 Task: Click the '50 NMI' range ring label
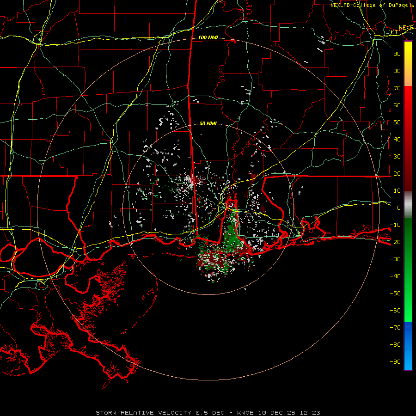click(x=208, y=123)
